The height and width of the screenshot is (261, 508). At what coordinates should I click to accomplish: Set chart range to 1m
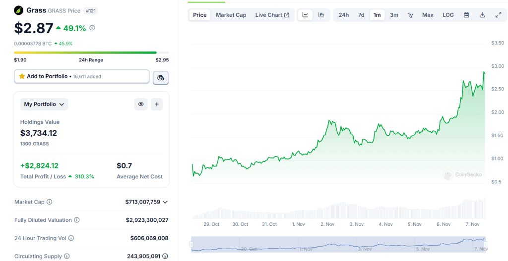377,15
